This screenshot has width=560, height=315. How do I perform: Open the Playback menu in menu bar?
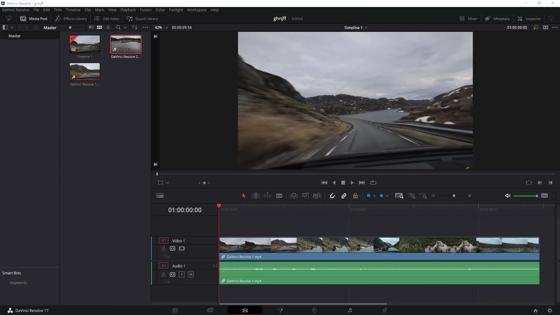(x=128, y=10)
